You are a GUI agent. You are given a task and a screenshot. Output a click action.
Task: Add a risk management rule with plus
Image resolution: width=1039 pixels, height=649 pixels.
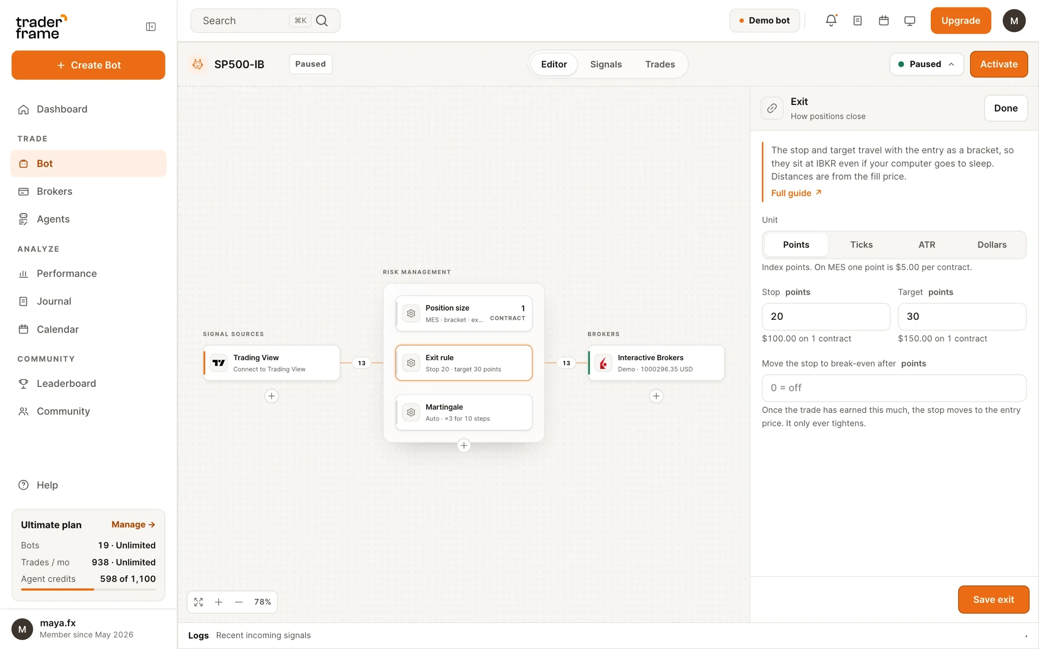[x=464, y=445]
